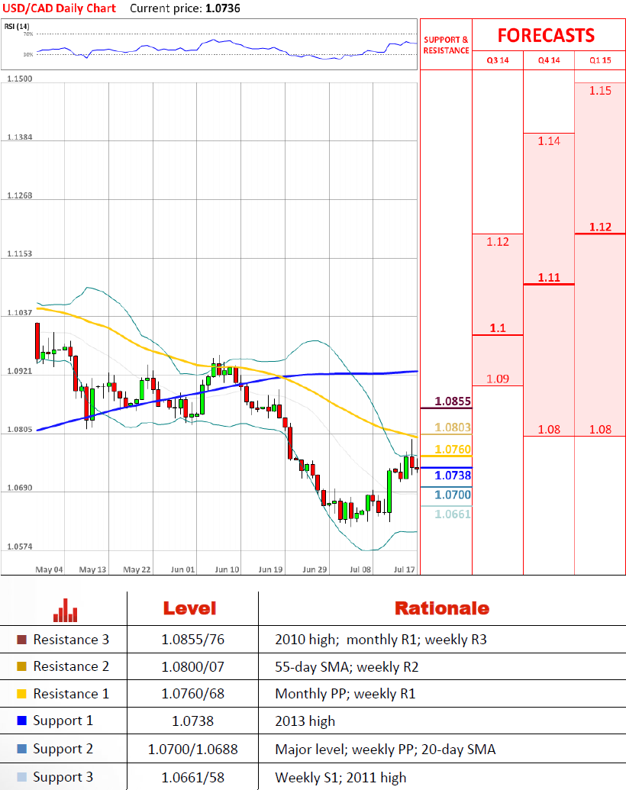Click the Resistance 2 row label

tap(71, 666)
